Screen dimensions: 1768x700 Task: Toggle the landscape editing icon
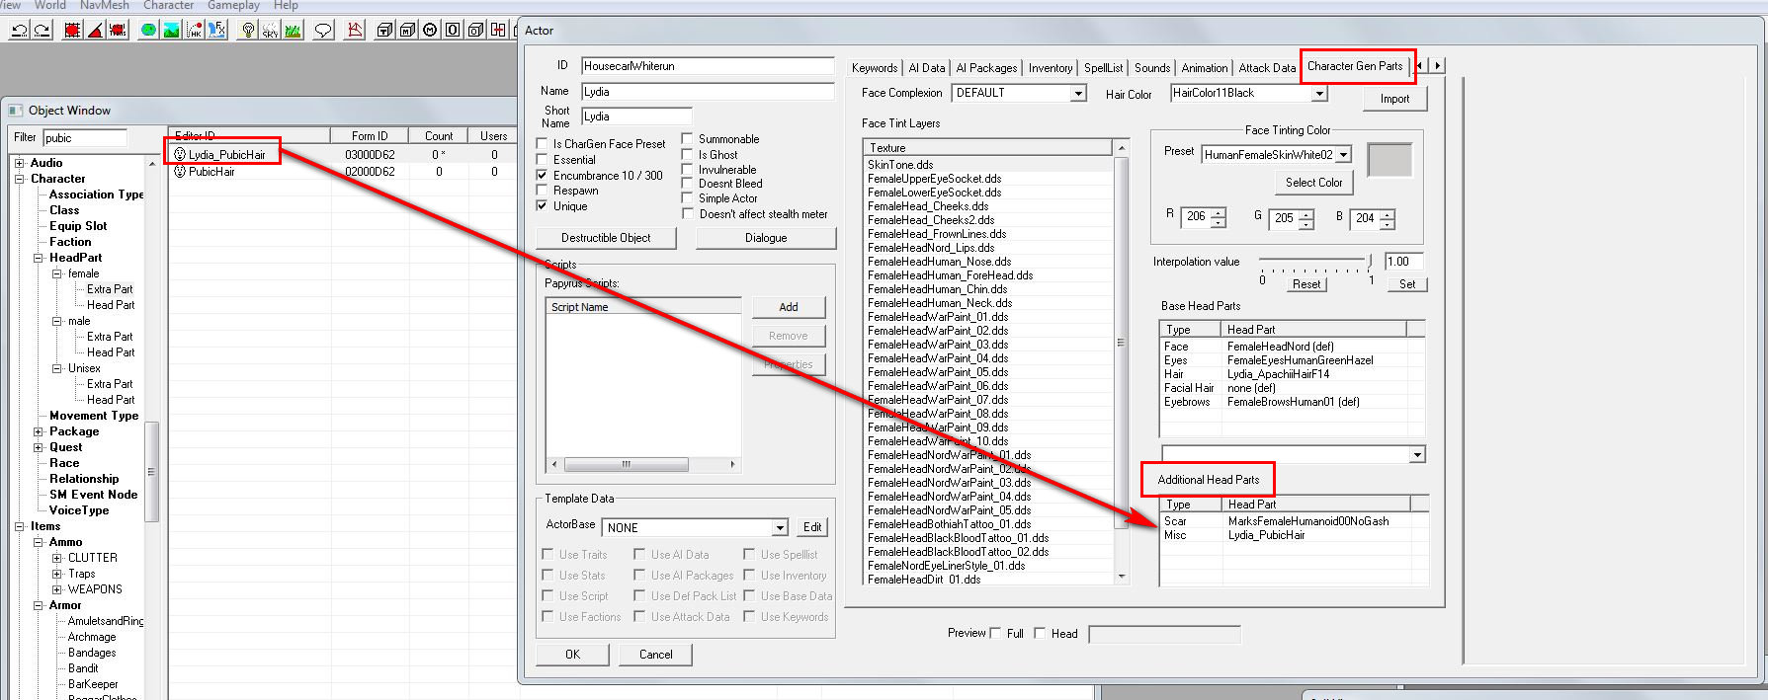pyautogui.click(x=171, y=31)
